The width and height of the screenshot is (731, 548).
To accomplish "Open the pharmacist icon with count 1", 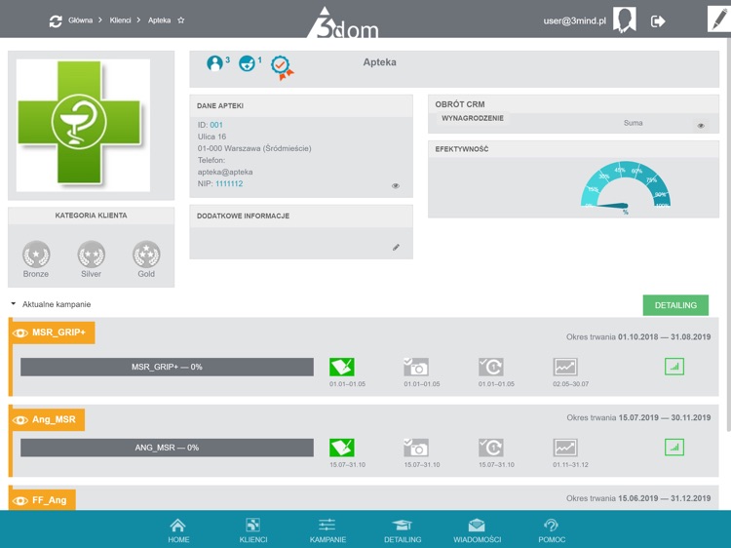I will (x=247, y=63).
